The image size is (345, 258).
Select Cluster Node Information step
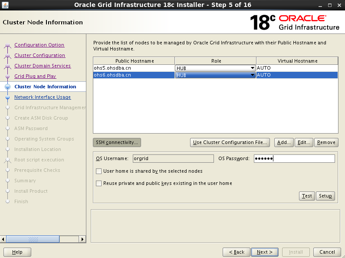(45, 87)
